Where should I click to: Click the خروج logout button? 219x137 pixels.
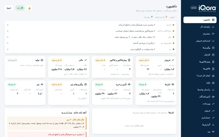point(9,8)
